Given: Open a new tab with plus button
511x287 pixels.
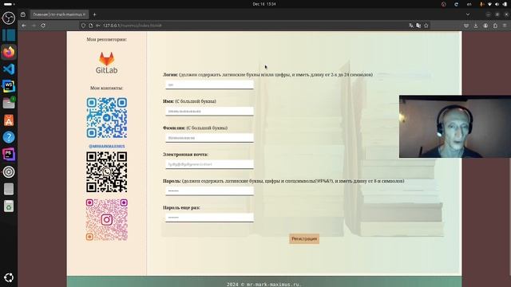Looking at the screenshot, I should [94, 14].
